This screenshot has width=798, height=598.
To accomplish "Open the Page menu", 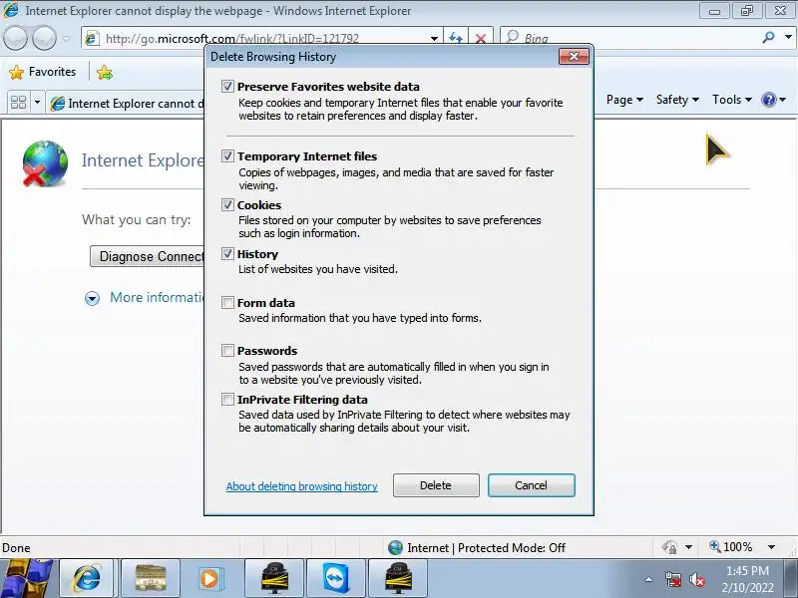I will 624,100.
